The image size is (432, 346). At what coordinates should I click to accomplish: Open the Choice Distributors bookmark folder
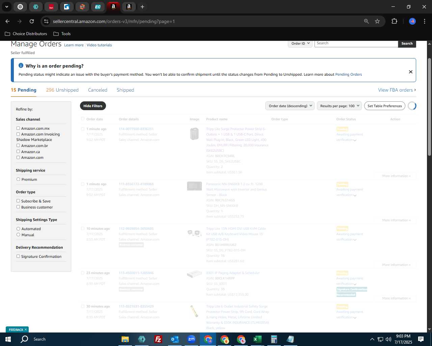(x=26, y=34)
